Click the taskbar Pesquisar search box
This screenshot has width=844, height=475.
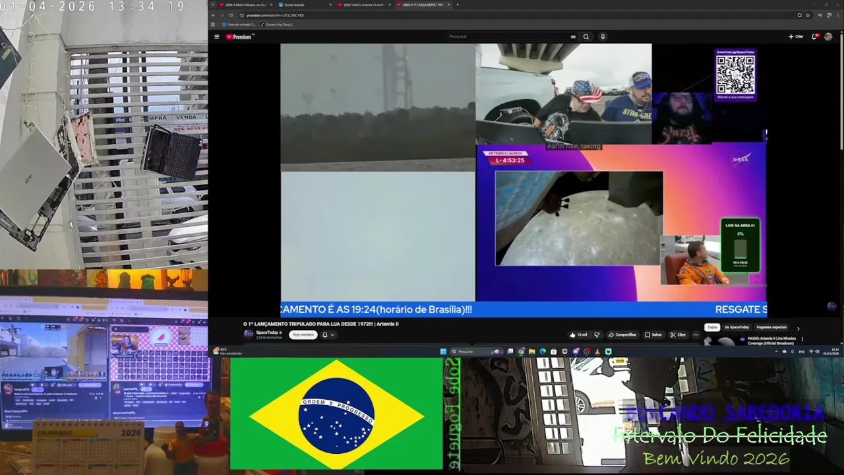click(477, 352)
